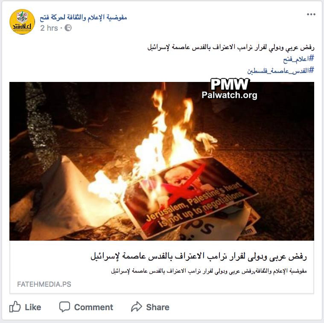324x323 pixels.
Task: Open the page name link in the post header
Action: tap(83, 17)
